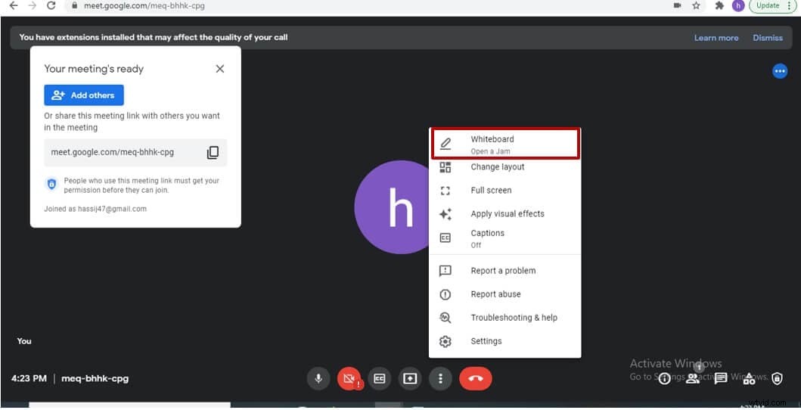Image resolution: width=801 pixels, height=410 pixels.
Task: Choose Report abuse in the menu
Action: tap(505, 294)
